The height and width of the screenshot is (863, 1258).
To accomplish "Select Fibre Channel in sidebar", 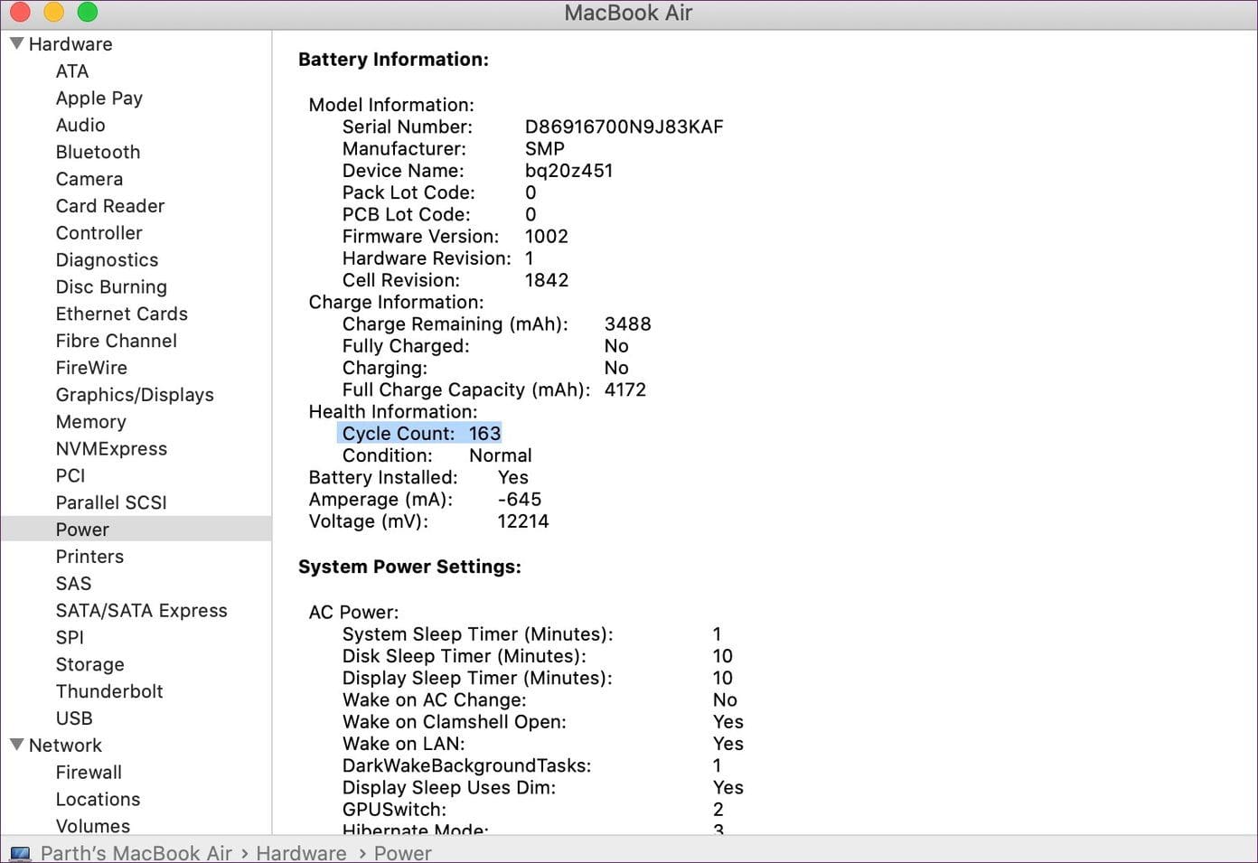I will (x=117, y=341).
